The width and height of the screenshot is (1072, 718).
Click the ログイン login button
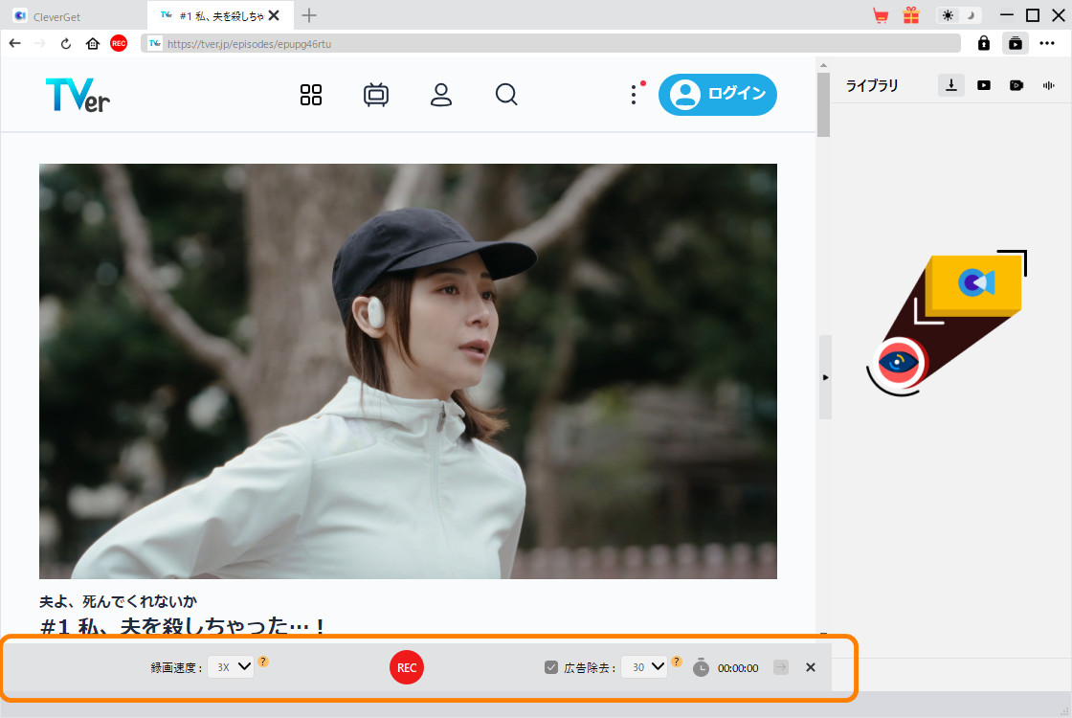pos(718,94)
